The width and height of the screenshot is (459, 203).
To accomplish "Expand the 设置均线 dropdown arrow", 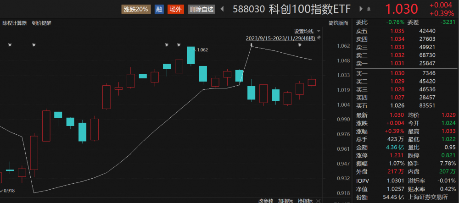I will 319,31.
